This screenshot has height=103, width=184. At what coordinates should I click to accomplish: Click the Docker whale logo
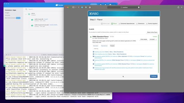tap(57, 5)
